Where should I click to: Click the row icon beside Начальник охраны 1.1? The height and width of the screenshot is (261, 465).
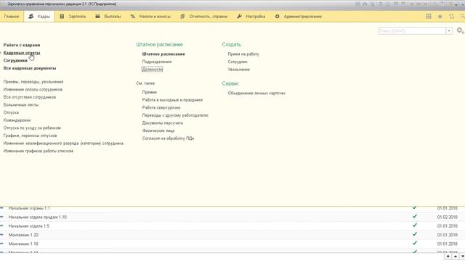[1, 208]
